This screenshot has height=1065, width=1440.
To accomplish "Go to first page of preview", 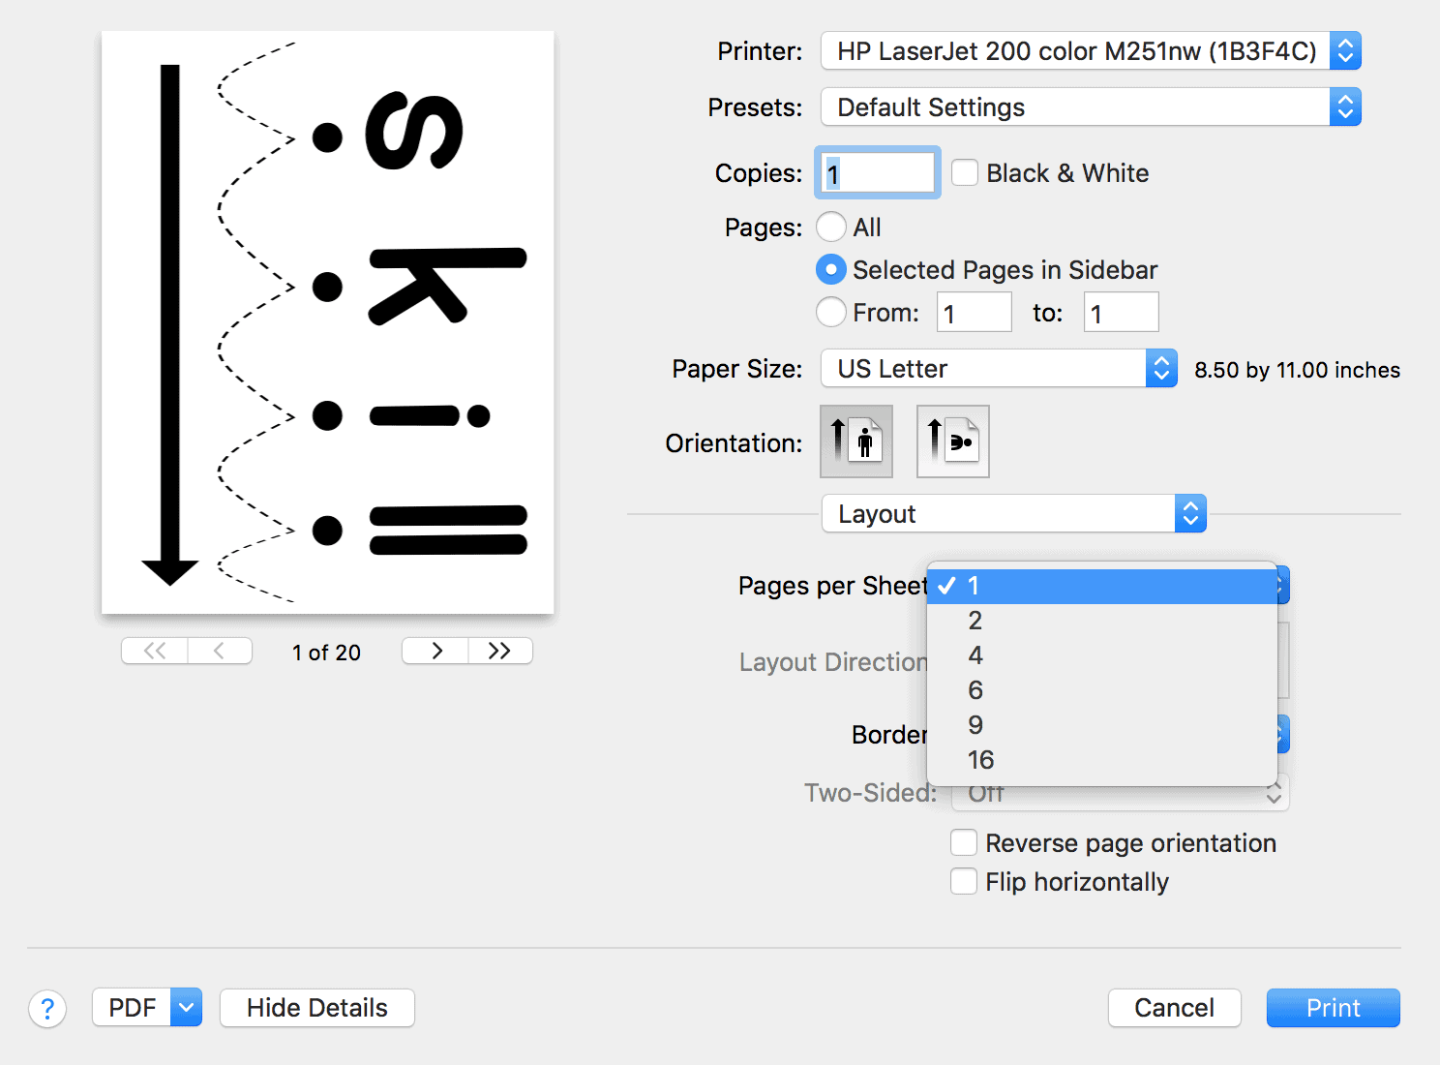I will pyautogui.click(x=155, y=651).
